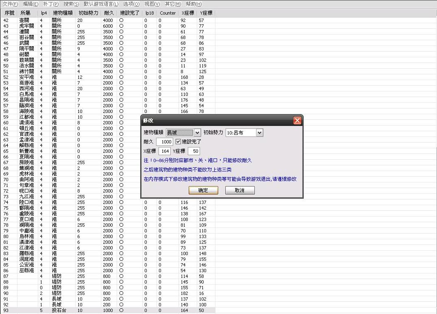Click the lp4 column header

(x=44, y=13)
